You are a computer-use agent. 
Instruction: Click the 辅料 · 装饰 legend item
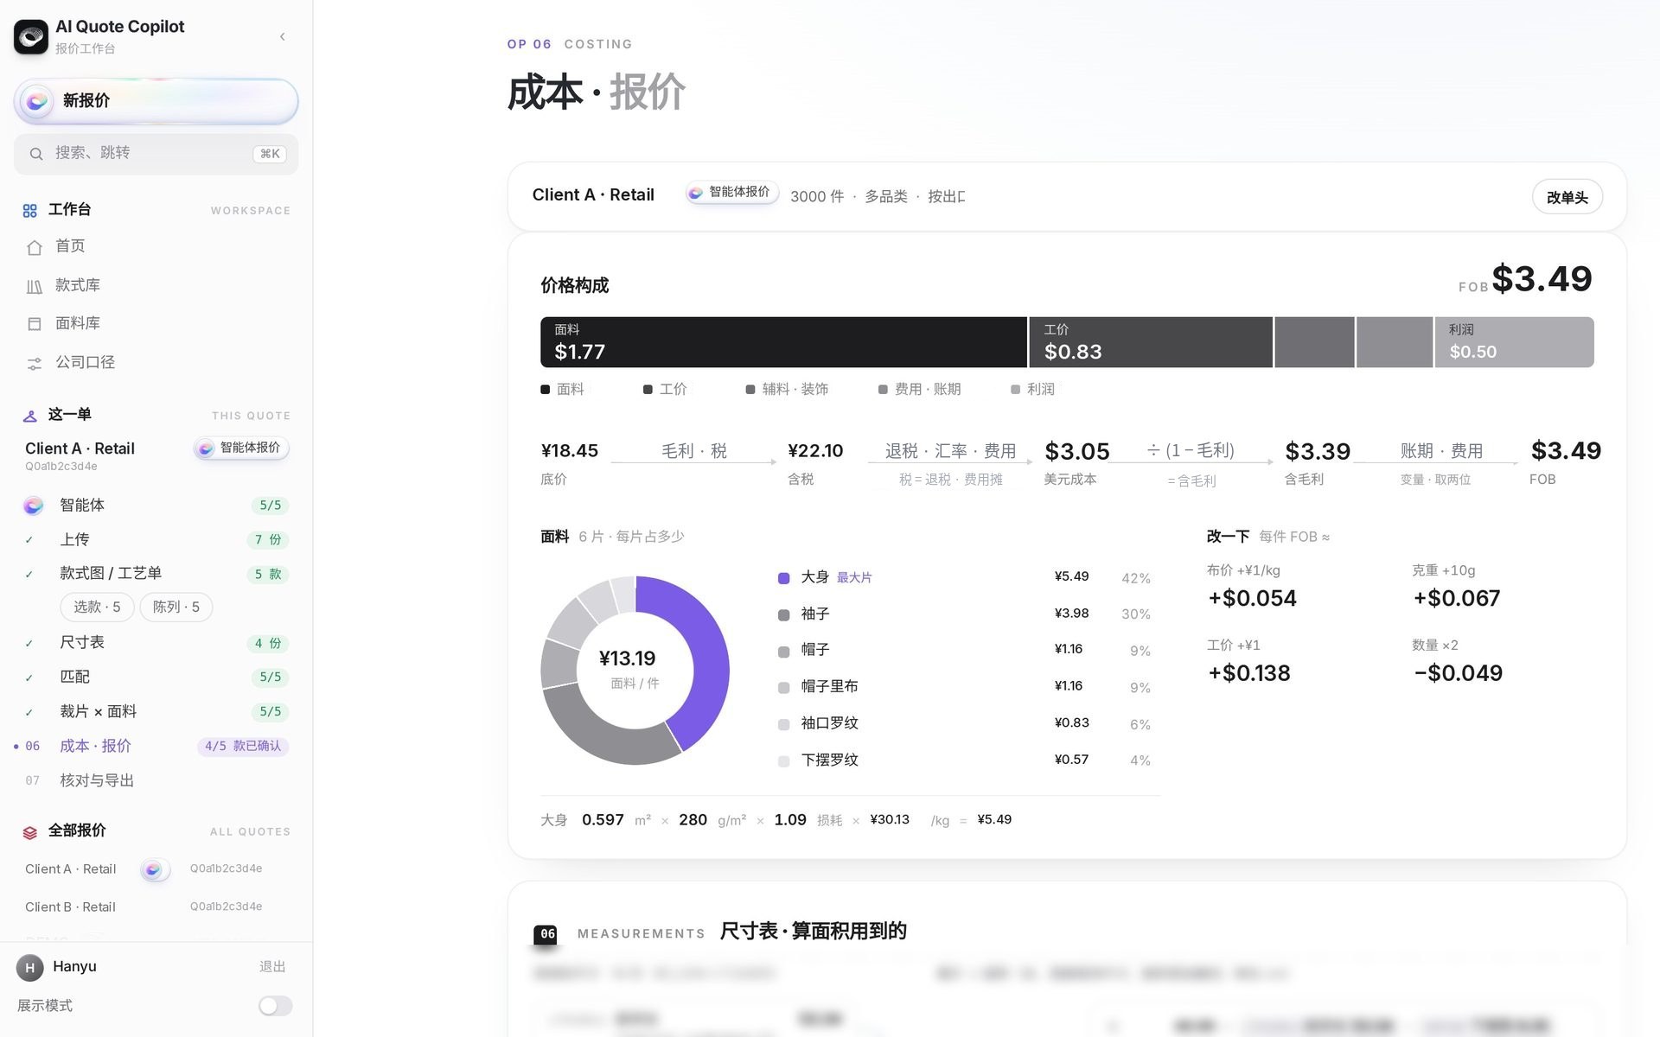[x=787, y=390]
